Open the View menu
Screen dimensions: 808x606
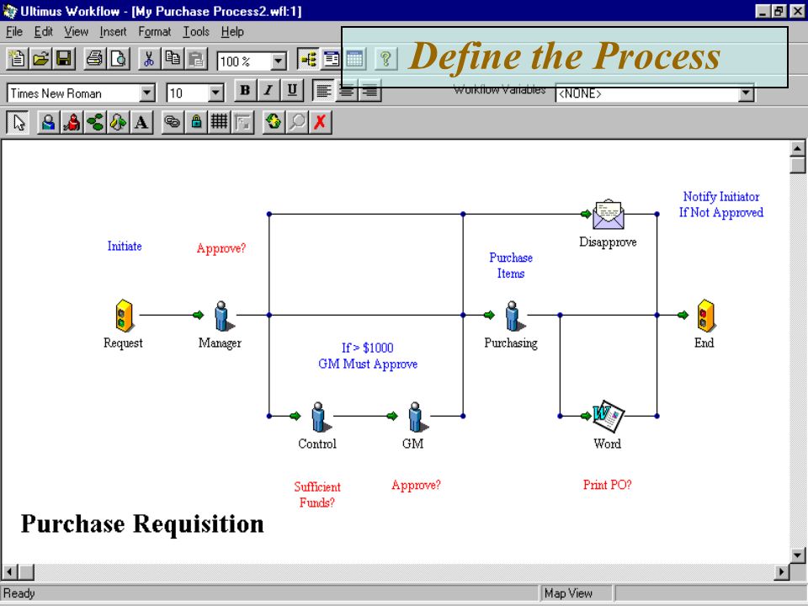coord(77,32)
